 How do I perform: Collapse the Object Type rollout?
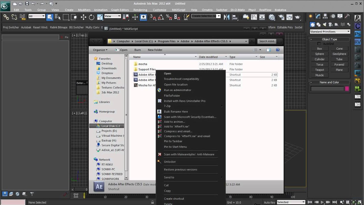(330, 39)
